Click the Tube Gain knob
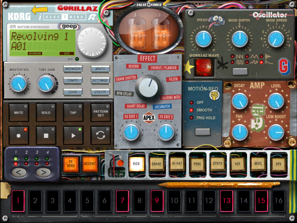The width and height of the screenshot is (297, 223). tap(46, 84)
